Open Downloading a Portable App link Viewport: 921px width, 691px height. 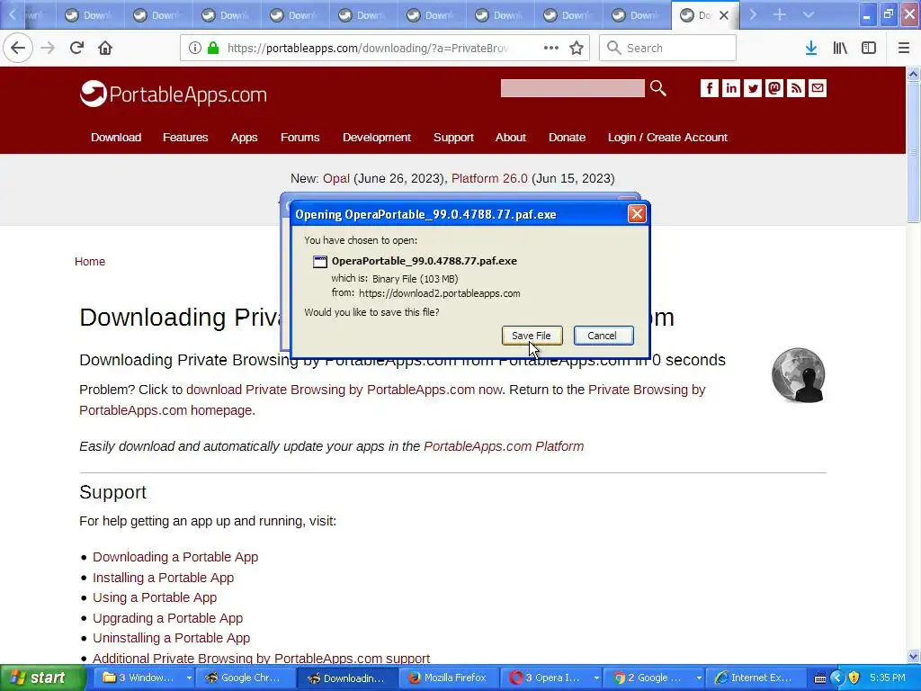click(x=175, y=557)
